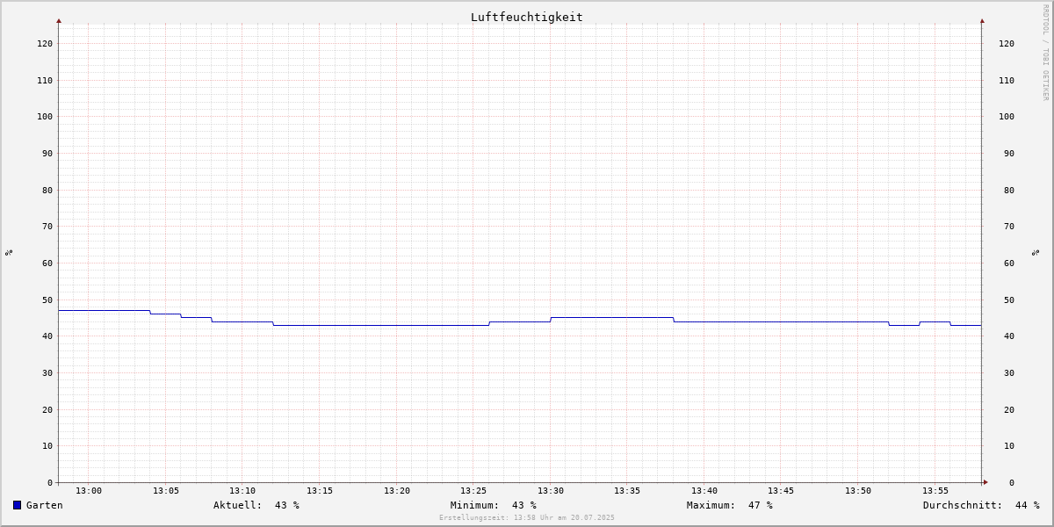Click the red arrow atop the right y-axis
This screenshot has width=1054, height=527.
982,20
